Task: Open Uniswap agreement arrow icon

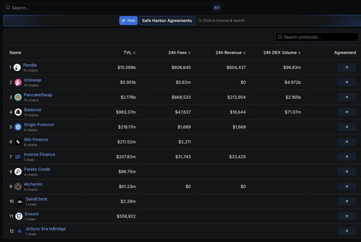Action: (x=347, y=82)
